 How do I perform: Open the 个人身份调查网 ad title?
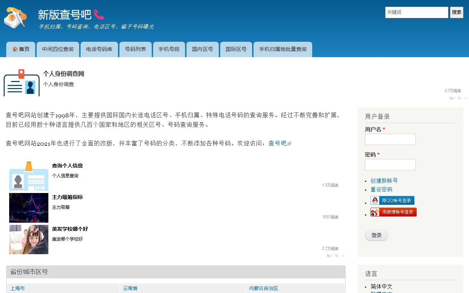click(63, 74)
